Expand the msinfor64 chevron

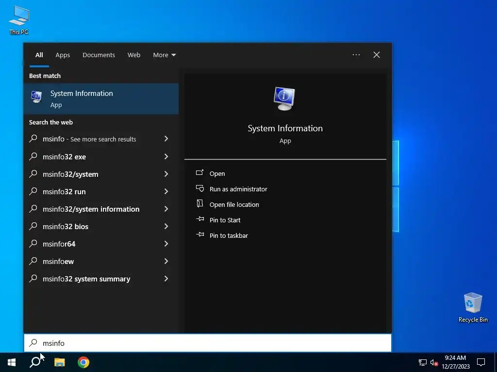pos(166,244)
